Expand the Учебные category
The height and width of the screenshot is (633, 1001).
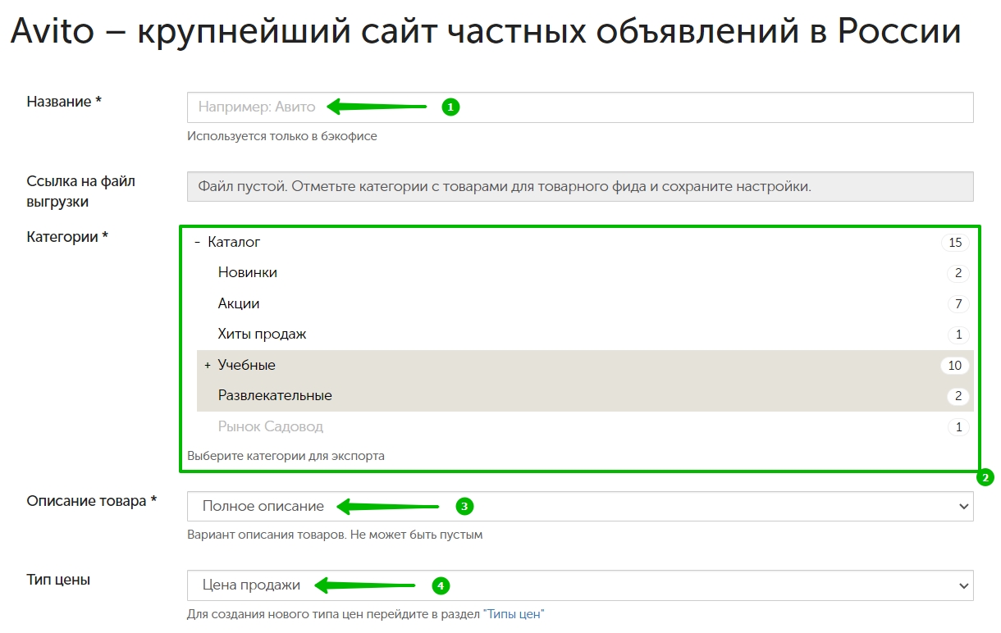pyautogui.click(x=208, y=365)
